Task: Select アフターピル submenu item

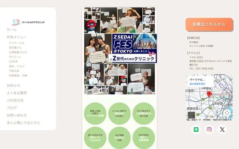Action: 16,43
